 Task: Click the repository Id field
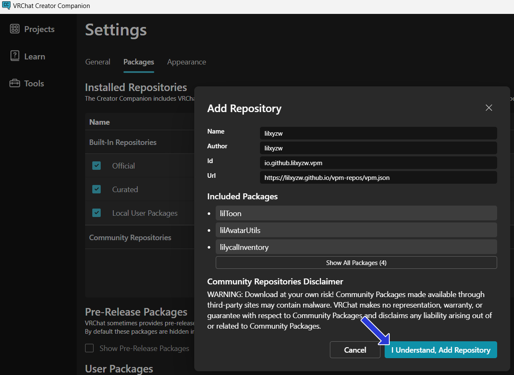tap(378, 163)
